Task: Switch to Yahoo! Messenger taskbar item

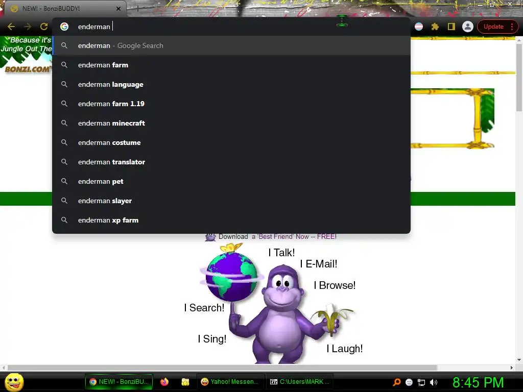Action: coord(230,382)
